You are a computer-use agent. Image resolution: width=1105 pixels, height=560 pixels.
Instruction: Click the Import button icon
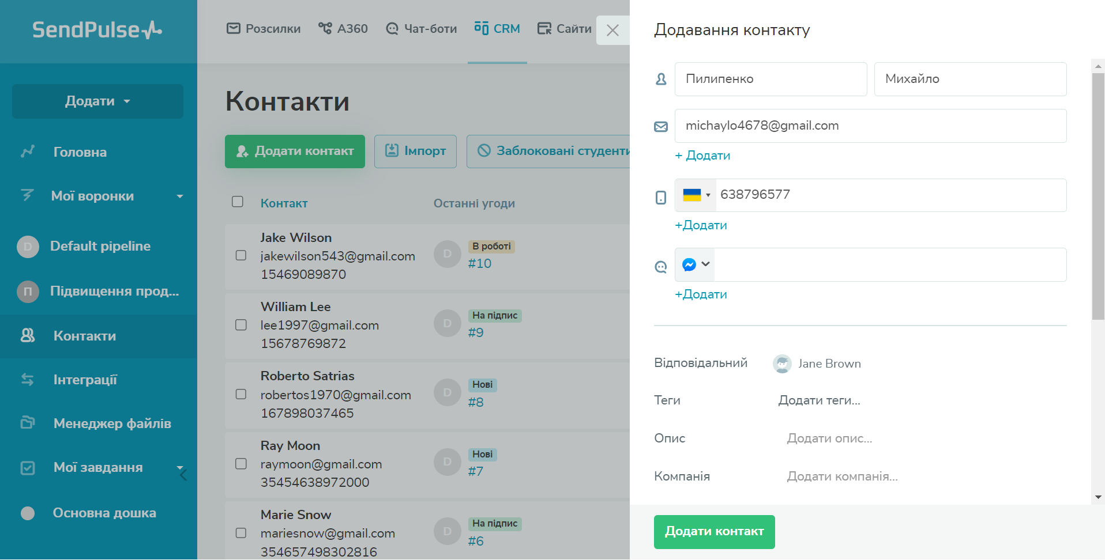pos(392,151)
